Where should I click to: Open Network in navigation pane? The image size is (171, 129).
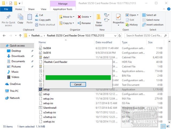tap(15, 98)
